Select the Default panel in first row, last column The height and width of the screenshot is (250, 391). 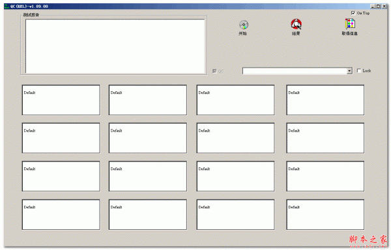pos(325,100)
